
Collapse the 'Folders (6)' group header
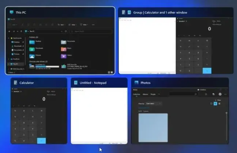click(x=33, y=37)
